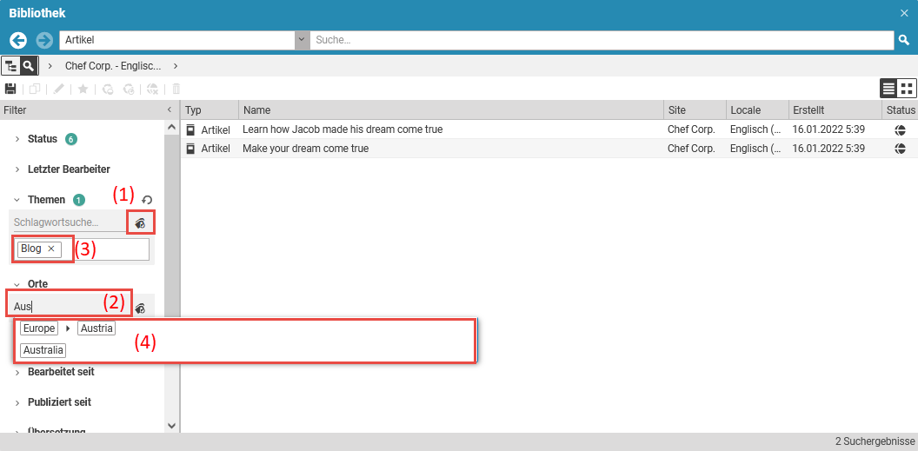Click the forward navigation arrow

click(44, 40)
